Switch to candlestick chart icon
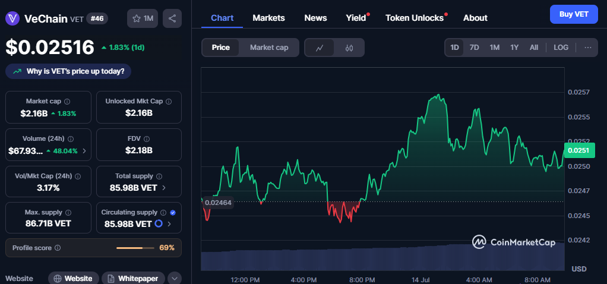 click(x=349, y=48)
